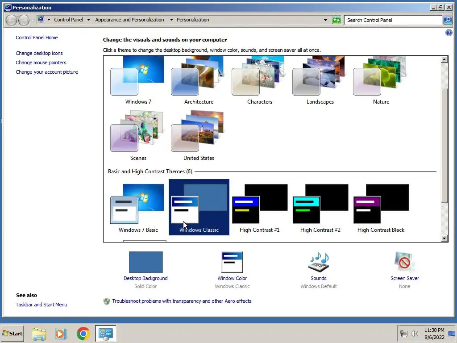Image resolution: width=457 pixels, height=343 pixels.
Task: Click the Help question mark icon
Action: click(x=449, y=33)
